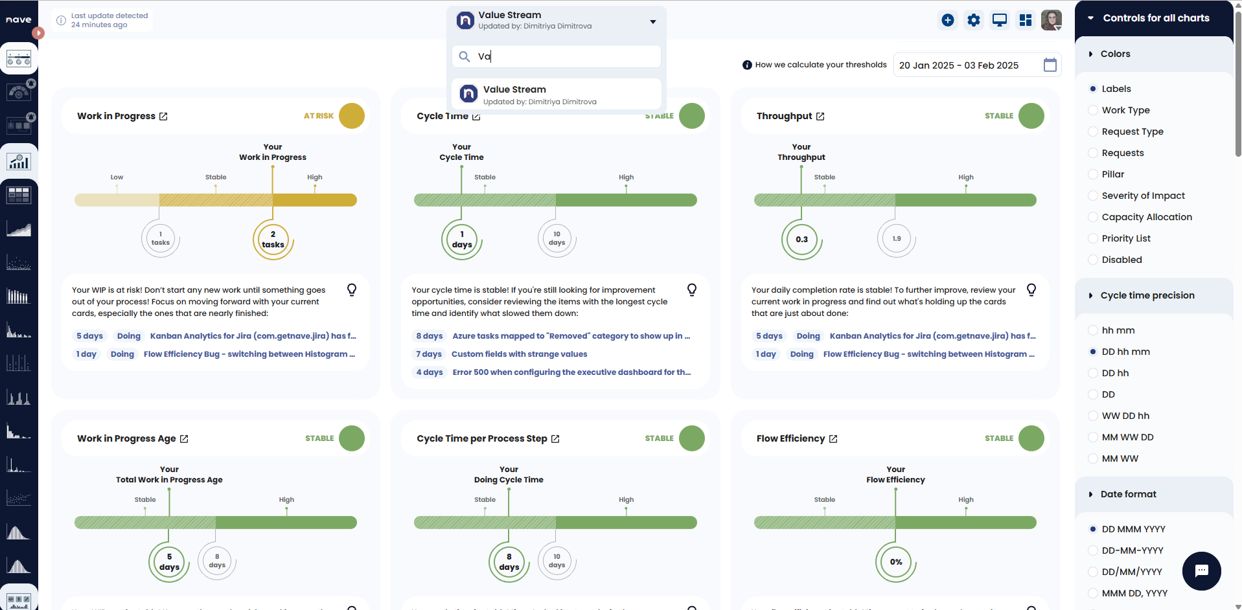This screenshot has width=1242, height=610.
Task: Open the dashboard grid layout icon
Action: [x=1025, y=20]
